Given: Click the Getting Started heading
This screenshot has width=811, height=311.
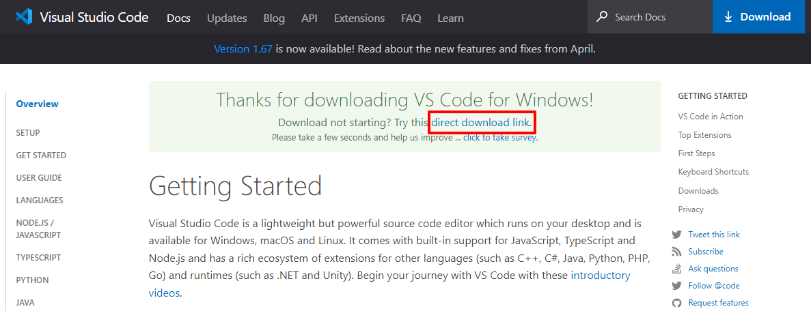Looking at the screenshot, I should tap(235, 186).
